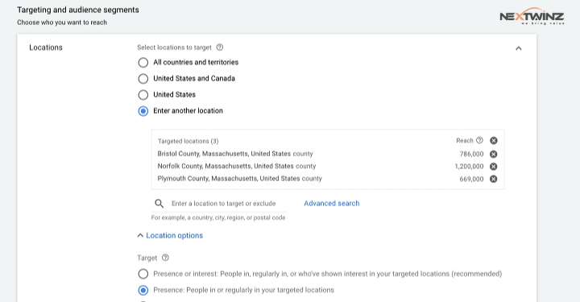Click Bristol County, Massachusetts row text
The image size is (580, 302).
point(235,154)
